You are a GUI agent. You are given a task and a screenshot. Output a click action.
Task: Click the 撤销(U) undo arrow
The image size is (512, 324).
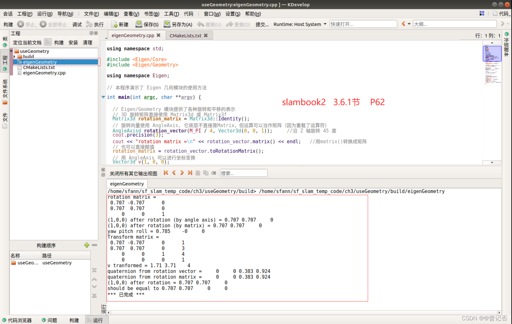pyautogui.click(x=201, y=24)
